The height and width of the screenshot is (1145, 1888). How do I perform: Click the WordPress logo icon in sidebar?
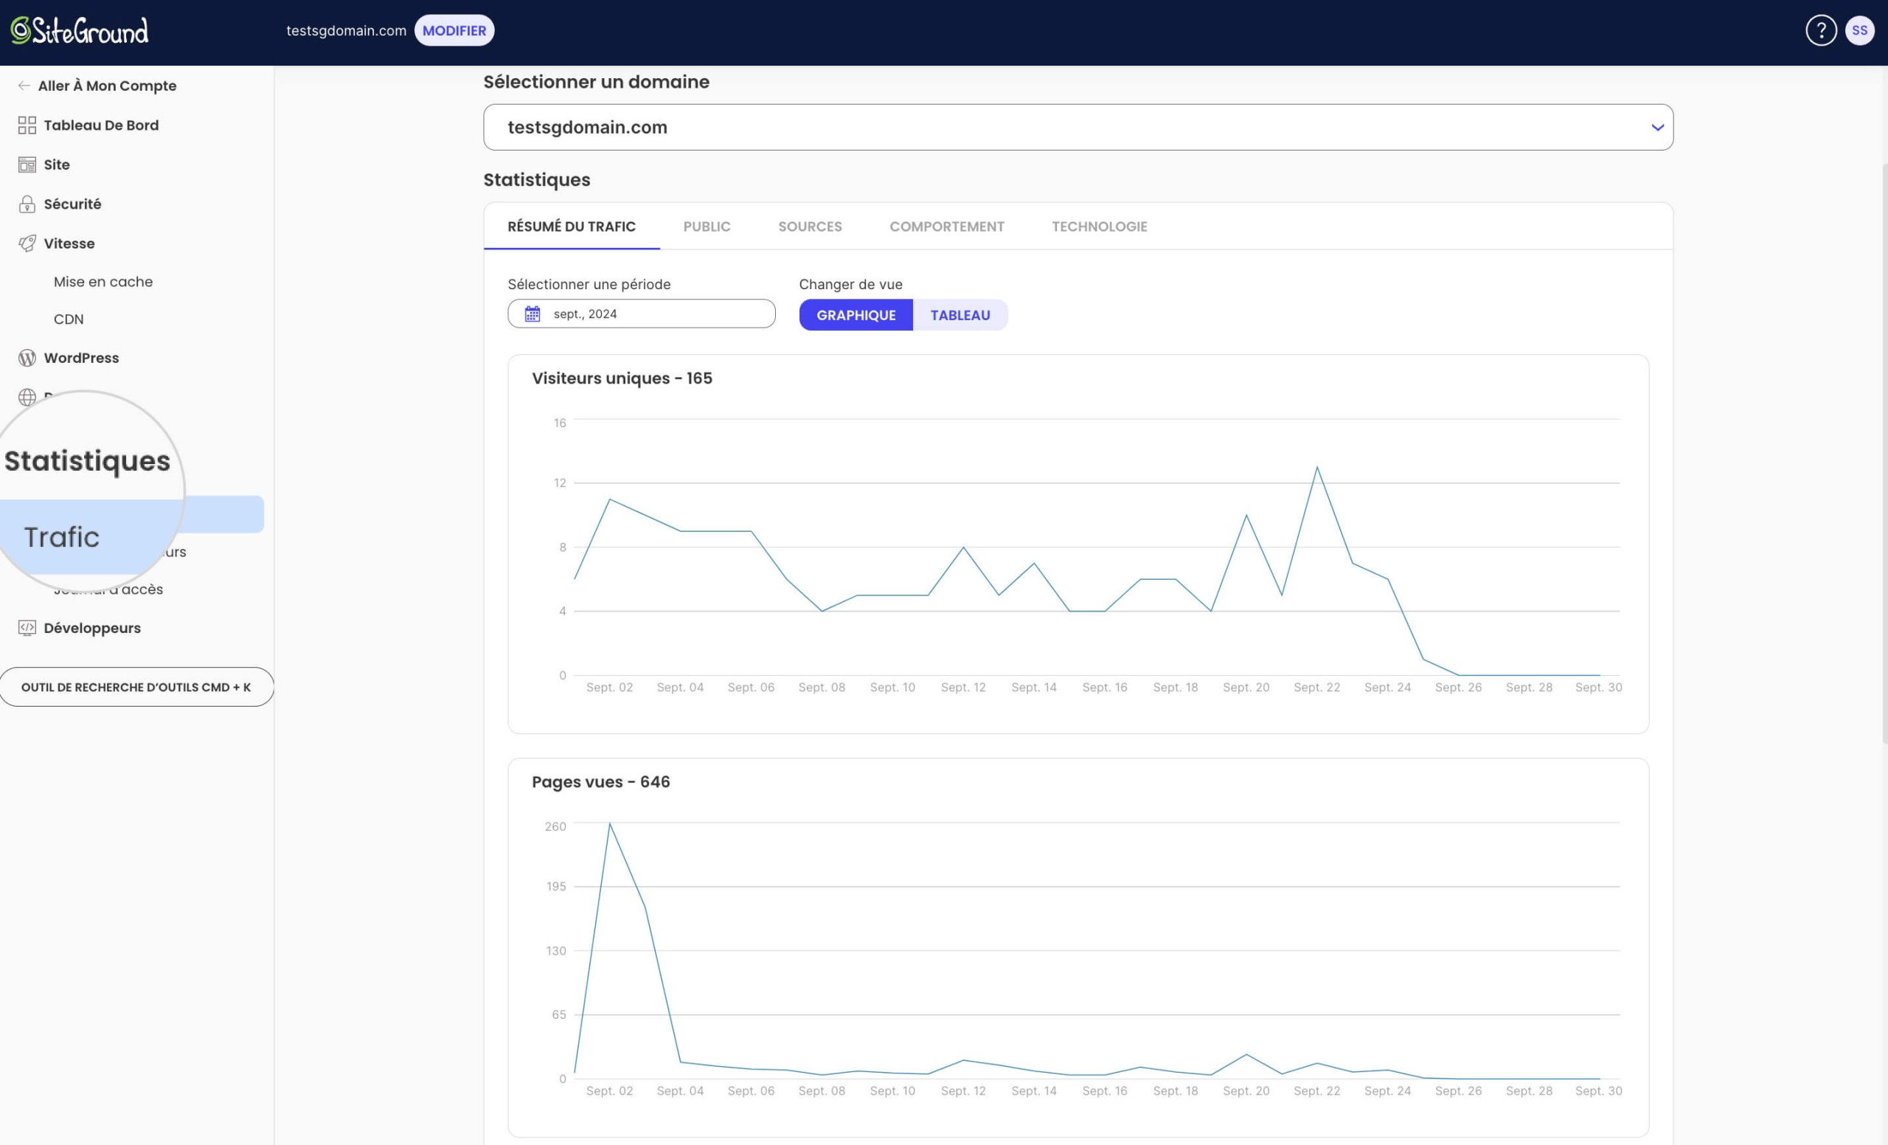27,358
